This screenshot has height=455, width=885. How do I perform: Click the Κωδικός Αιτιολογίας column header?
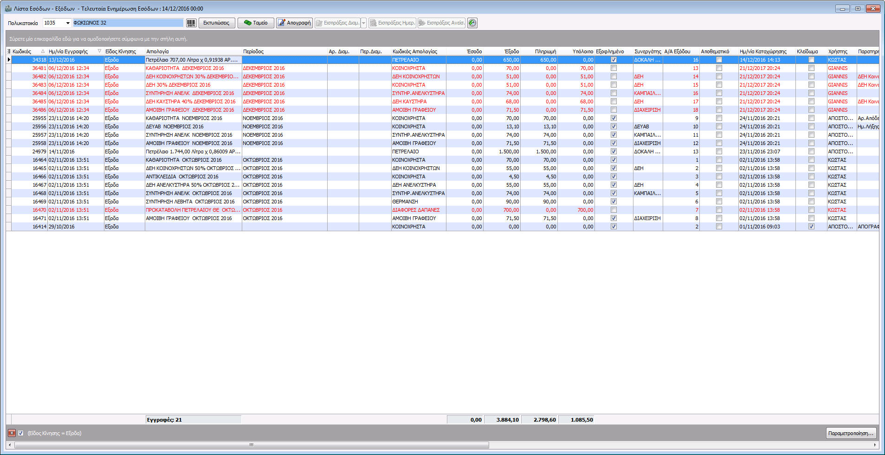419,51
